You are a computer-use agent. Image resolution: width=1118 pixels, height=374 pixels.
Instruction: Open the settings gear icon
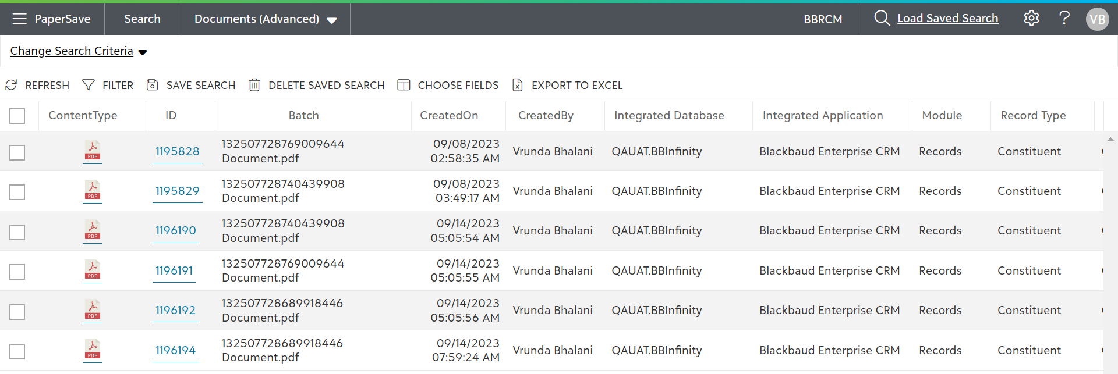point(1031,19)
